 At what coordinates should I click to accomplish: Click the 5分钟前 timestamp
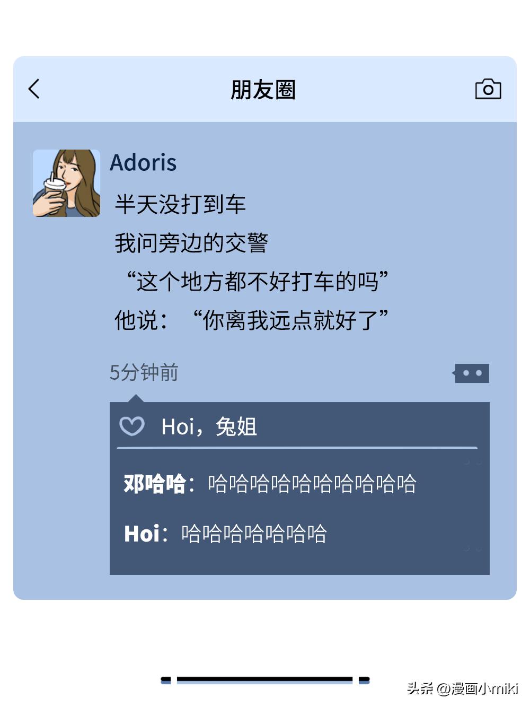[144, 372]
